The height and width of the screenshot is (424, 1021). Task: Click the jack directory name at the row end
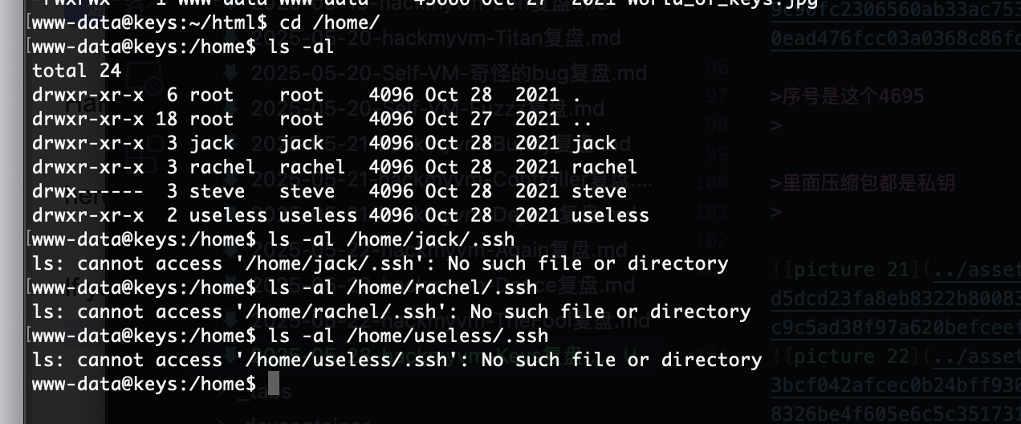point(593,143)
